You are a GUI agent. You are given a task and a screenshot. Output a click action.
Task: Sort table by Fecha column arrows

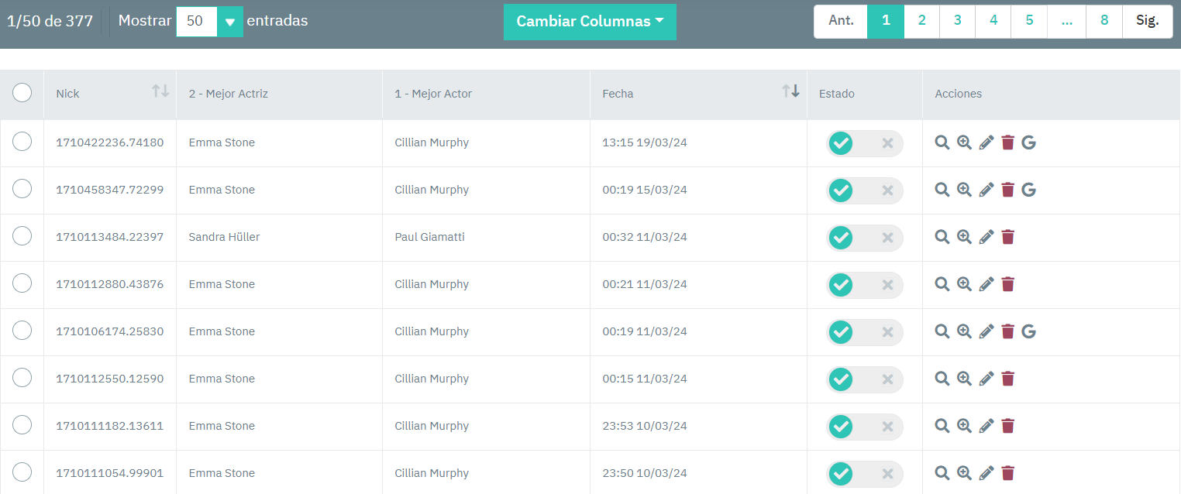coord(790,91)
